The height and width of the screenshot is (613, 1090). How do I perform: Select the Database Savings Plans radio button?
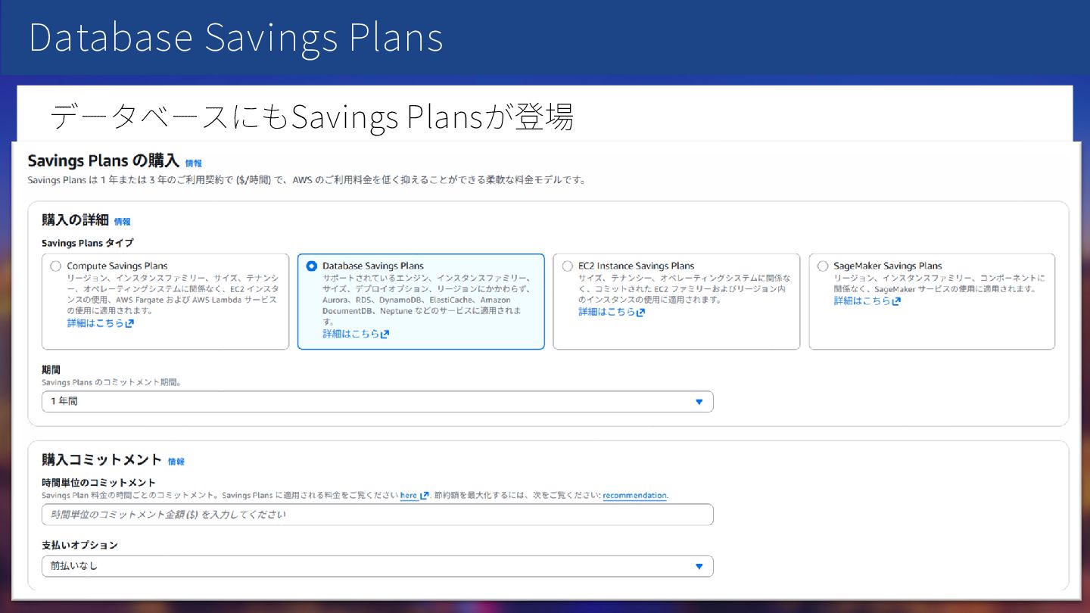click(x=312, y=266)
